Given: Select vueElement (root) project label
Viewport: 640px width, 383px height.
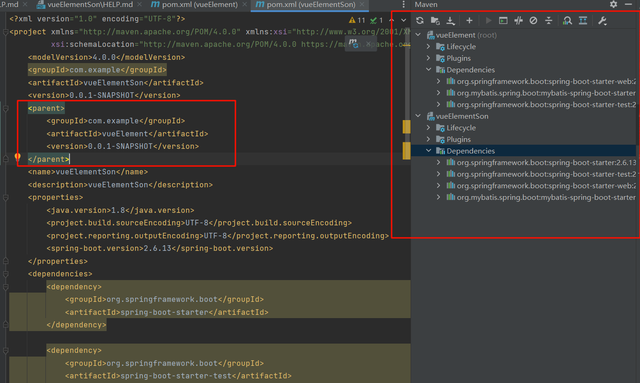Looking at the screenshot, I should 466,35.
